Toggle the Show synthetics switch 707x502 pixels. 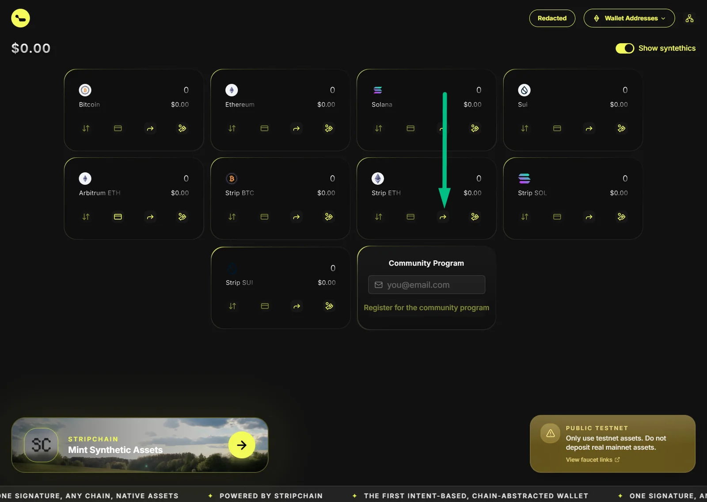(x=625, y=48)
